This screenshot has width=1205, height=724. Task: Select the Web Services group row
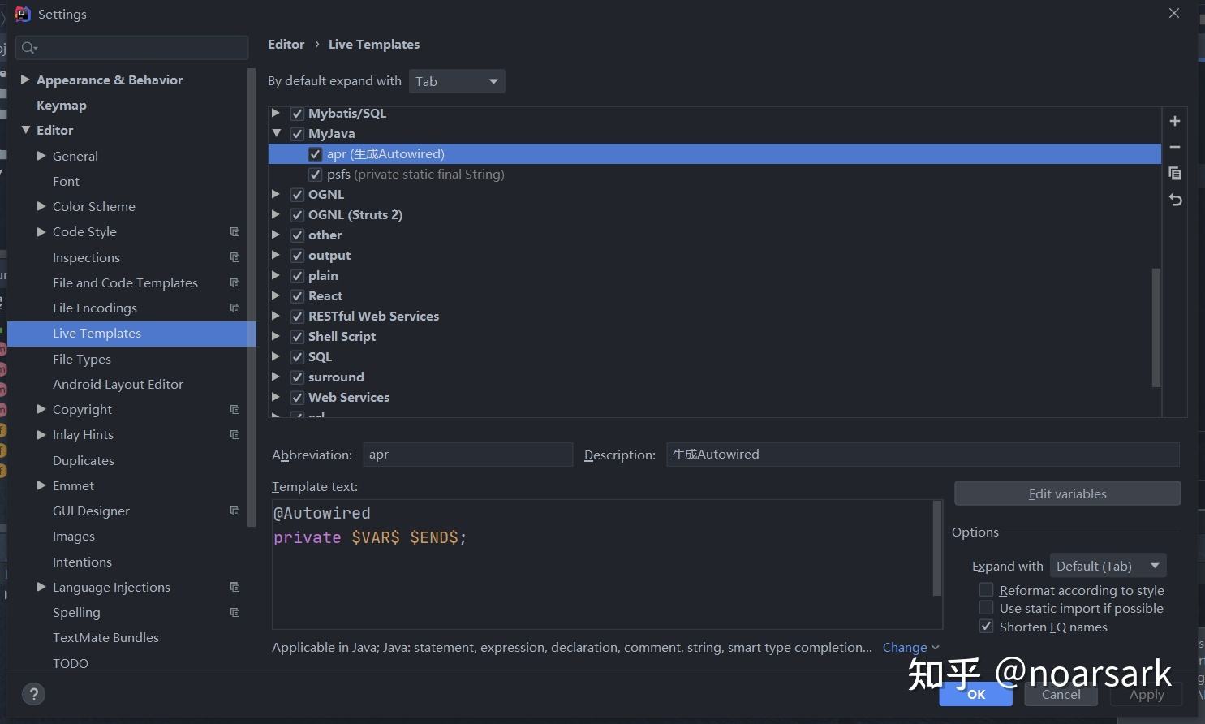click(715, 398)
